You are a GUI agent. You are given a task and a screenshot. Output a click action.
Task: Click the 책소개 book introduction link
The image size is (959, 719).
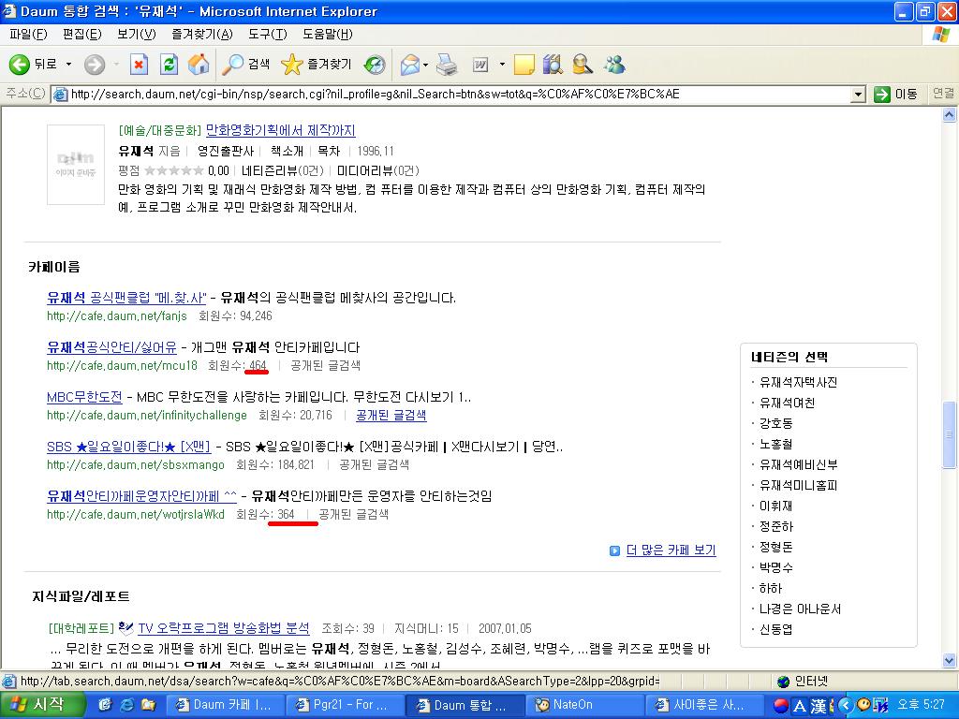[287, 151]
